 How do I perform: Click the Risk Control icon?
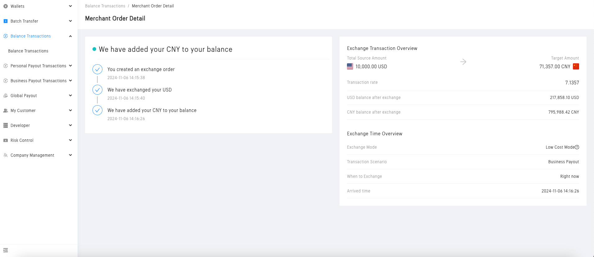click(6, 140)
